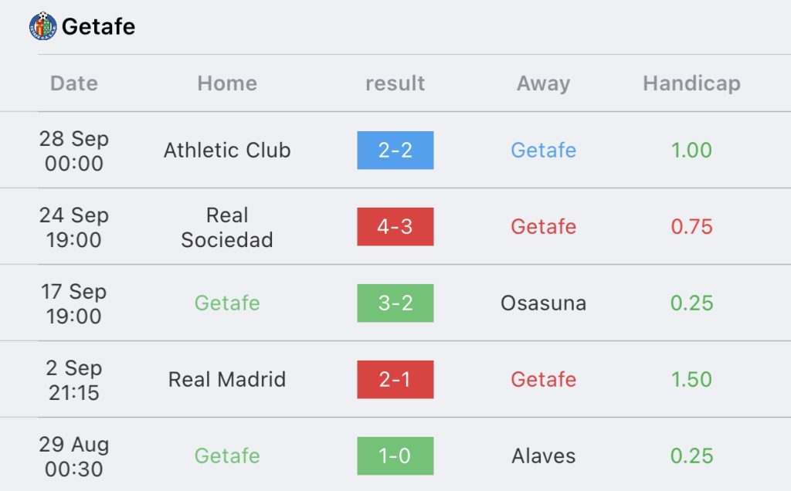791x491 pixels.
Task: Select the Away column header
Action: tap(543, 83)
